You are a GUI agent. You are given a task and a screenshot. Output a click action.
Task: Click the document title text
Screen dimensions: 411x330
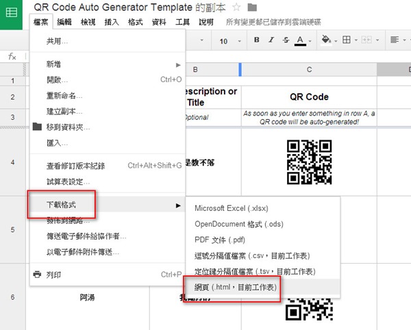point(129,8)
